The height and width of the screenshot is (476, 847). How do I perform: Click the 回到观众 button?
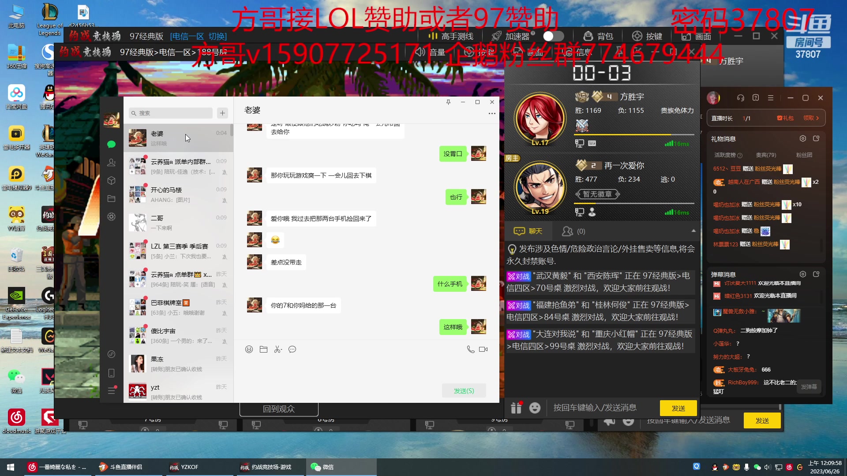pos(279,409)
